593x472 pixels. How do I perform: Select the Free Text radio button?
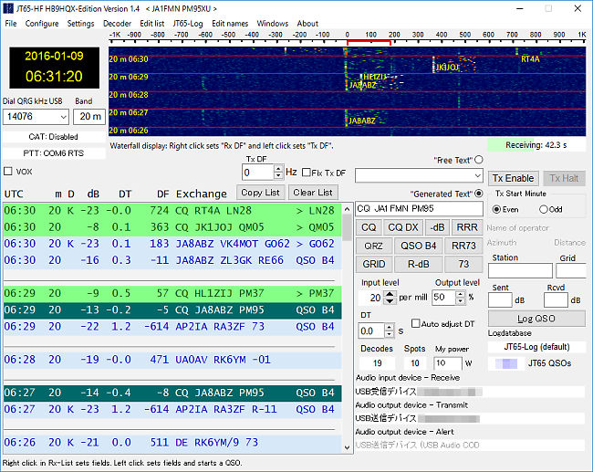[x=479, y=160]
